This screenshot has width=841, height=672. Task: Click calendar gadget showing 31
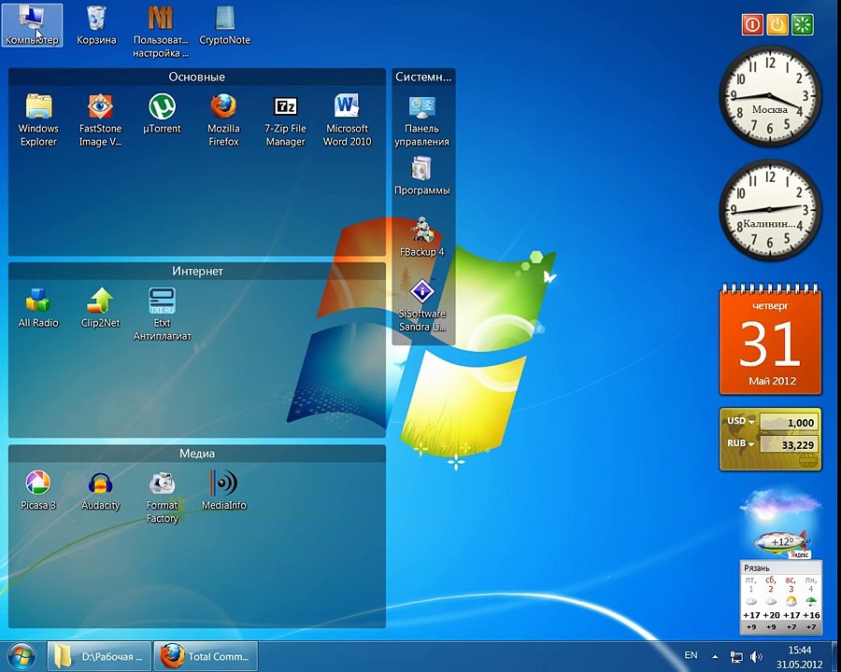(770, 340)
